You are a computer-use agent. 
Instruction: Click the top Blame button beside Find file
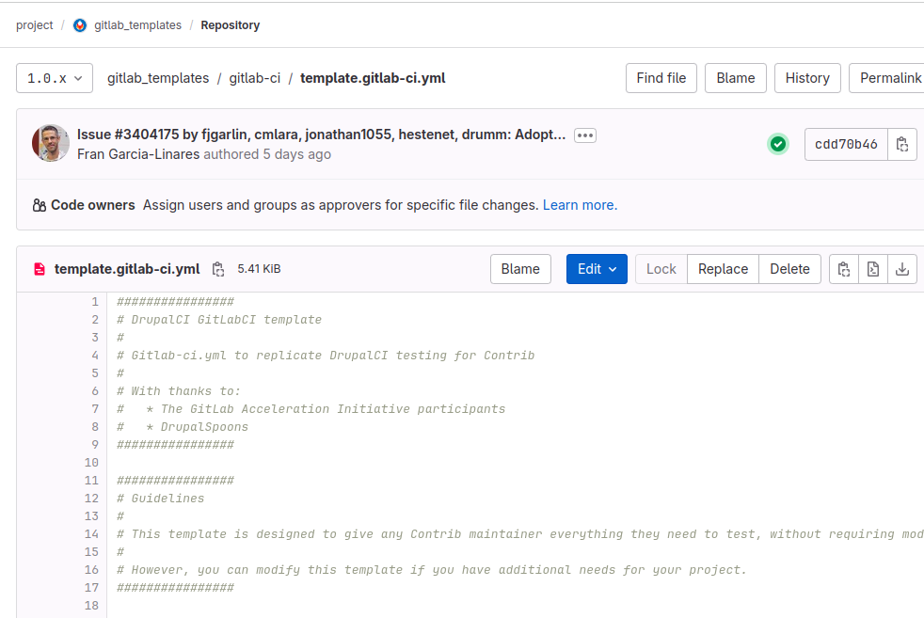pyautogui.click(x=736, y=78)
